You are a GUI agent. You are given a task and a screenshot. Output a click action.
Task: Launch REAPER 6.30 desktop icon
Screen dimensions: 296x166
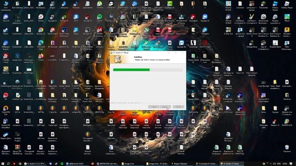287,122
